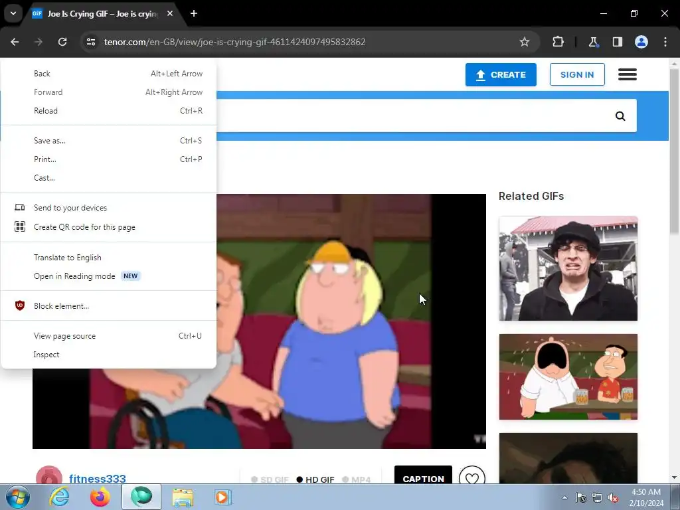The image size is (680, 510).
Task: Close the Joe Is Crying GIF tab
Action: [170, 13]
